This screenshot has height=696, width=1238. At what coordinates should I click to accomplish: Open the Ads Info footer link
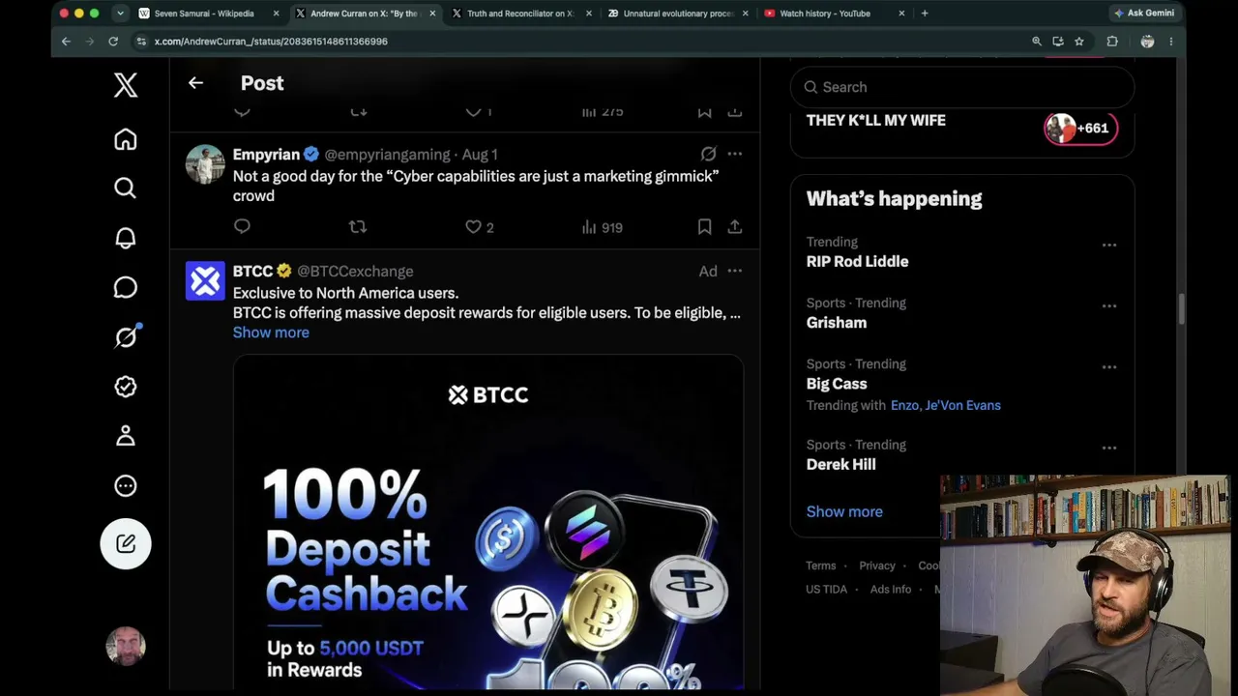point(891,589)
